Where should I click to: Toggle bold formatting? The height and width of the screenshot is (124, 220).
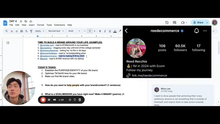(100, 31)
